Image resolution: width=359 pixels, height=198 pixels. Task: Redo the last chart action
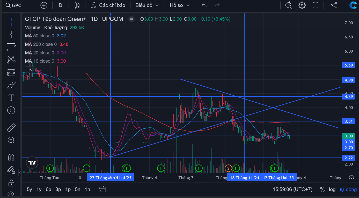(x=217, y=5)
